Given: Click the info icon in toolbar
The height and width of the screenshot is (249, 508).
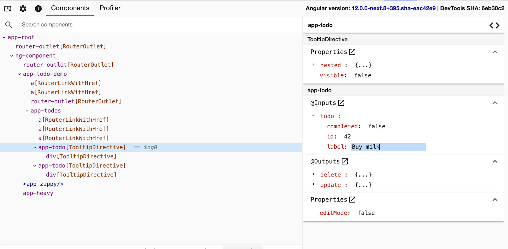Looking at the screenshot, I should tap(38, 9).
